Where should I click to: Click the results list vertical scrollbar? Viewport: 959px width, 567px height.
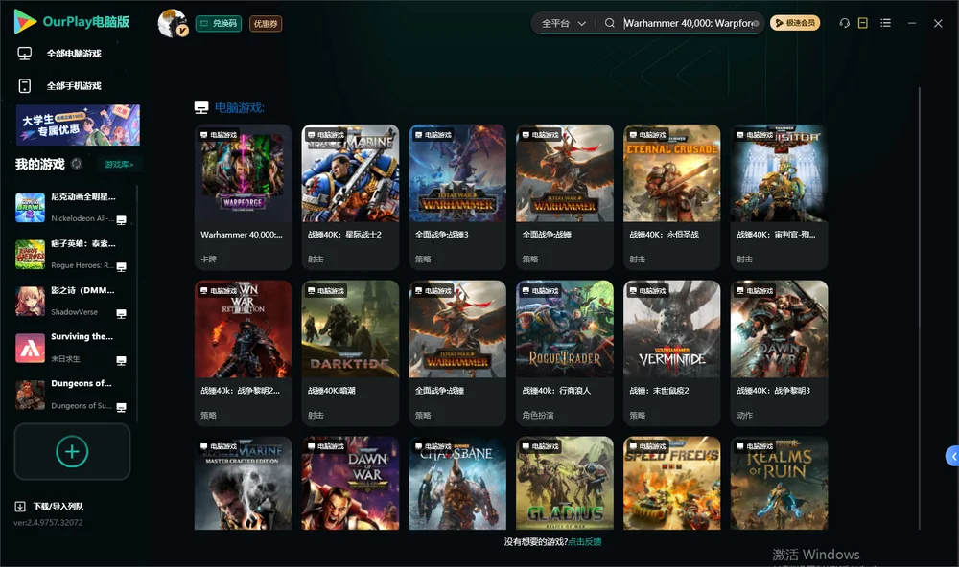[920, 308]
